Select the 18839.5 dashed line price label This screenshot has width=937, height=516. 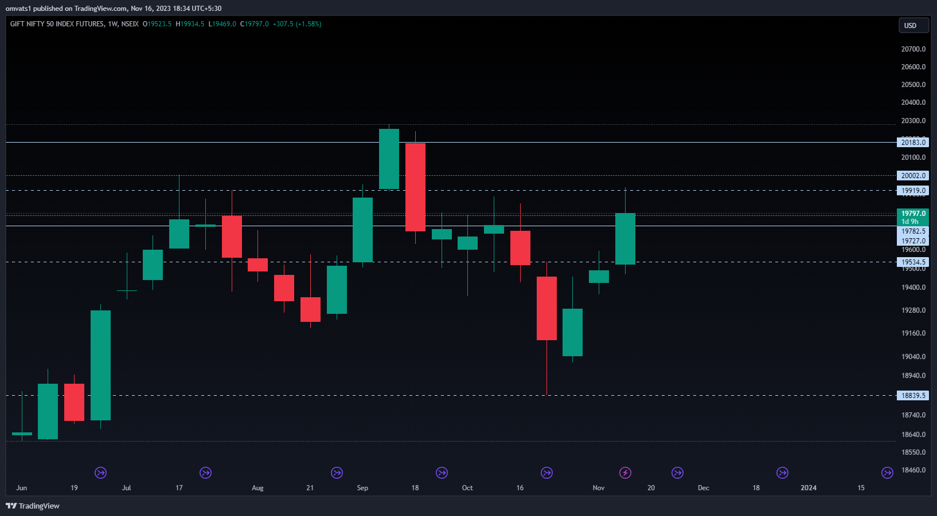pos(913,396)
